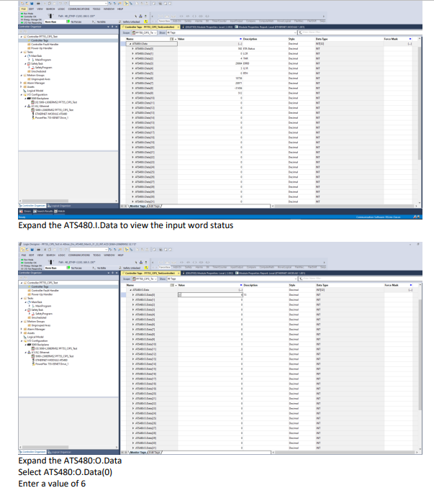Open Logical Organizer tab in upper screenshot
Screen dimensions: 434x493
point(60,206)
